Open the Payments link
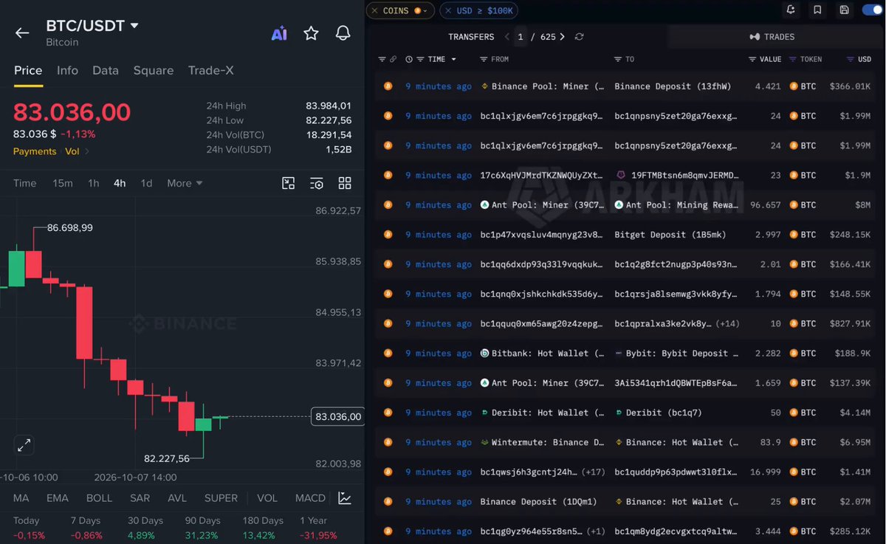Screen dimensions: 886x544 [x=35, y=151]
